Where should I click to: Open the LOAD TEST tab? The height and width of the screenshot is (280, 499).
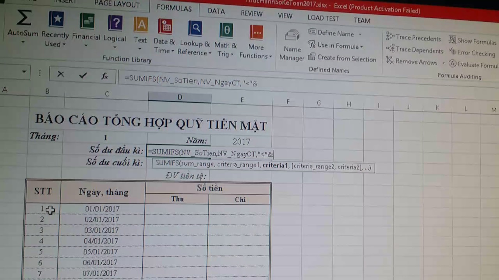tap(323, 18)
